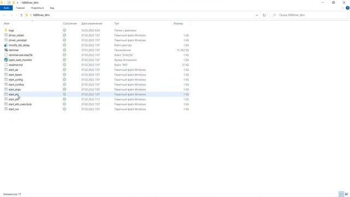The height and width of the screenshot is (197, 350).
Task: Click the Папка с файлами type cell
Action: [125, 30]
